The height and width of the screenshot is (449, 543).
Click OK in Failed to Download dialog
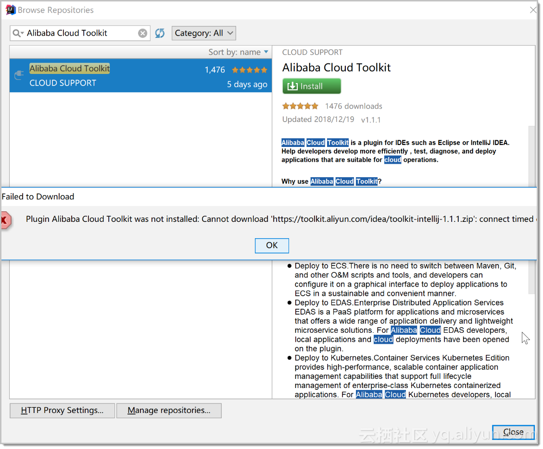[272, 245]
